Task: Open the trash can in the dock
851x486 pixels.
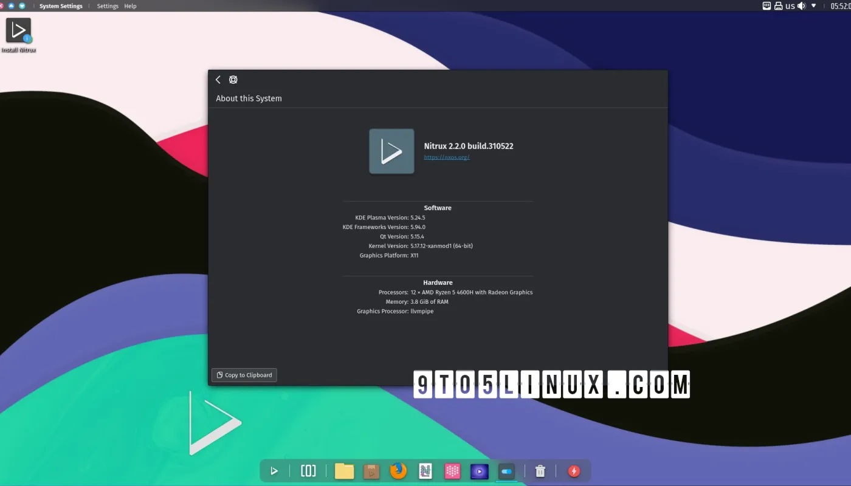Action: (x=540, y=471)
